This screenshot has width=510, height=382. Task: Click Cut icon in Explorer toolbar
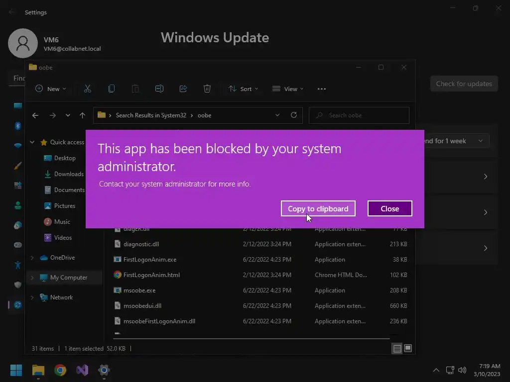click(88, 89)
